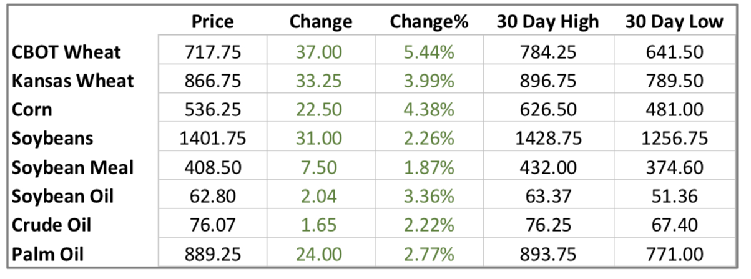Select Soybean Meal change percent 1.87%
Screen dimensions: 751x279
pos(429,167)
